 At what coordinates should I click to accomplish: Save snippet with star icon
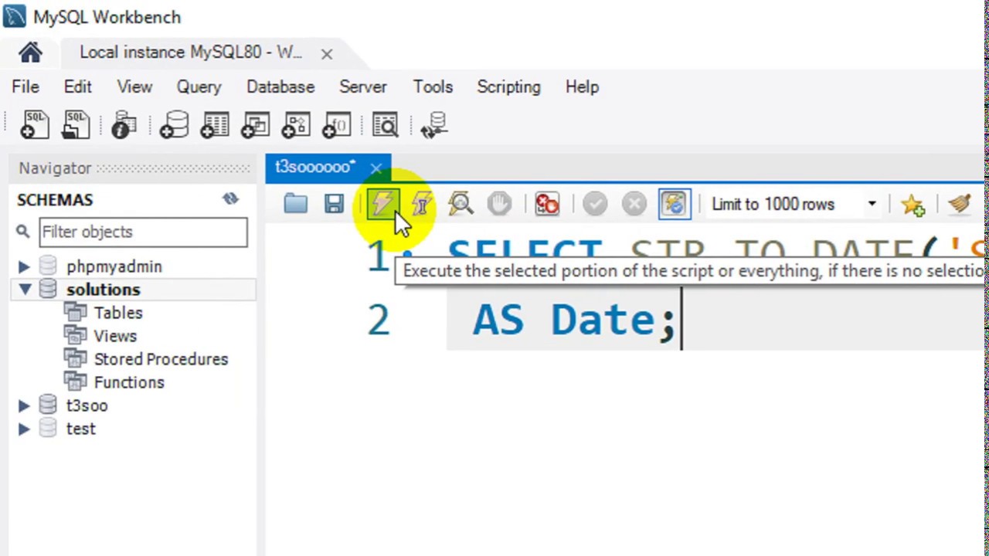click(x=913, y=204)
